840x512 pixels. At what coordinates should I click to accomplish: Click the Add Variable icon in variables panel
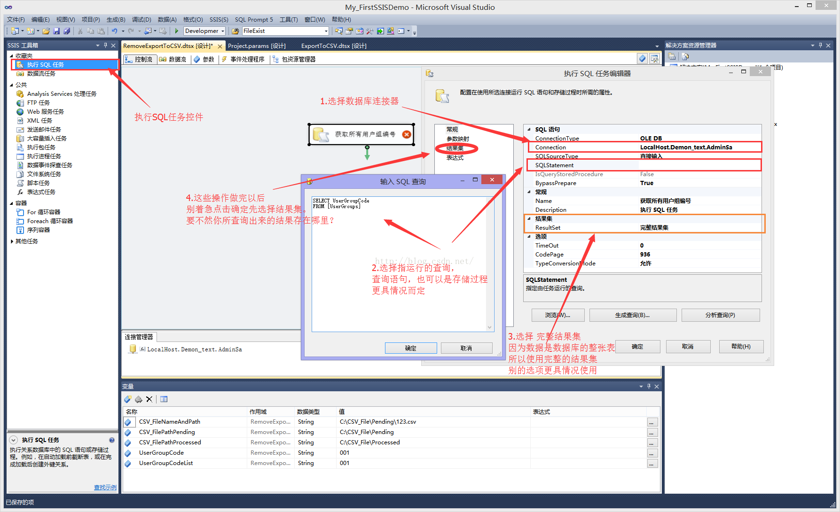pos(128,399)
